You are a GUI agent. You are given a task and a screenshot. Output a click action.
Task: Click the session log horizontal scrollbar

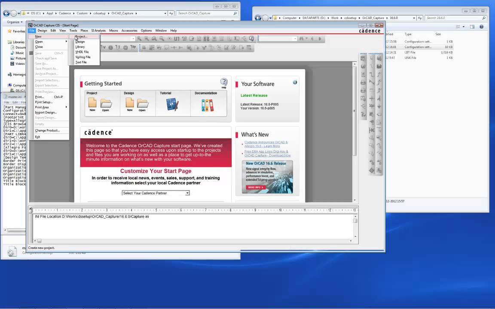click(40, 241)
